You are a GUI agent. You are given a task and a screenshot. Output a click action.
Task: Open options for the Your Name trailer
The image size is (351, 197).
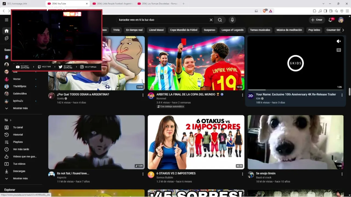tap(342, 95)
